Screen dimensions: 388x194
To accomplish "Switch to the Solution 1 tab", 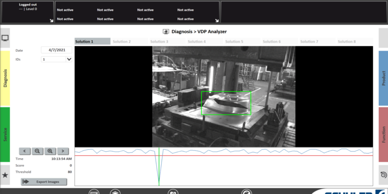I will tap(92, 42).
